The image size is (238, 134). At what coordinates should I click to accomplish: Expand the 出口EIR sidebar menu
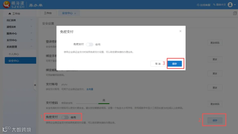pyautogui.click(x=20, y=20)
